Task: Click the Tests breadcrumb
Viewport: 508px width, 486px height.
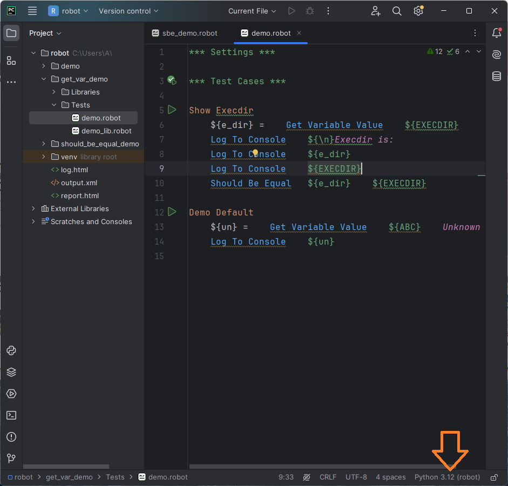Action: (115, 477)
